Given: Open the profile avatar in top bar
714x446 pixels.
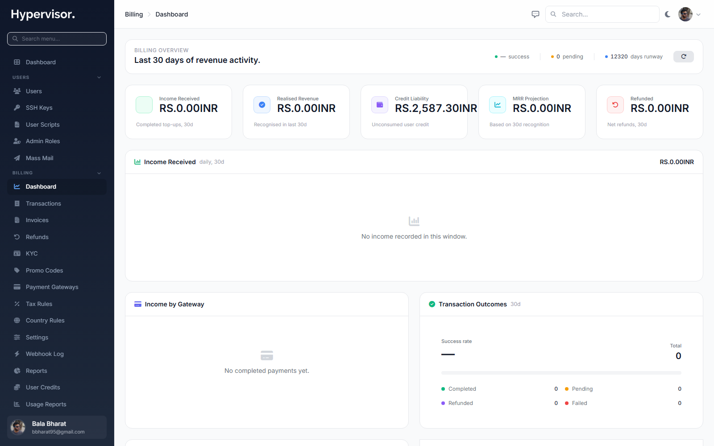Looking at the screenshot, I should [x=685, y=14].
